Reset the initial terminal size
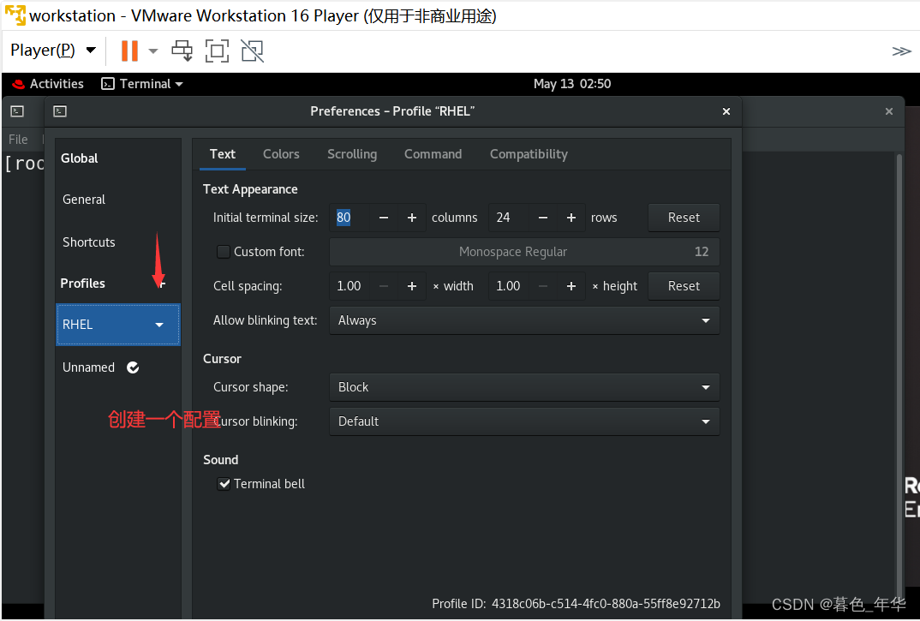 pos(684,218)
